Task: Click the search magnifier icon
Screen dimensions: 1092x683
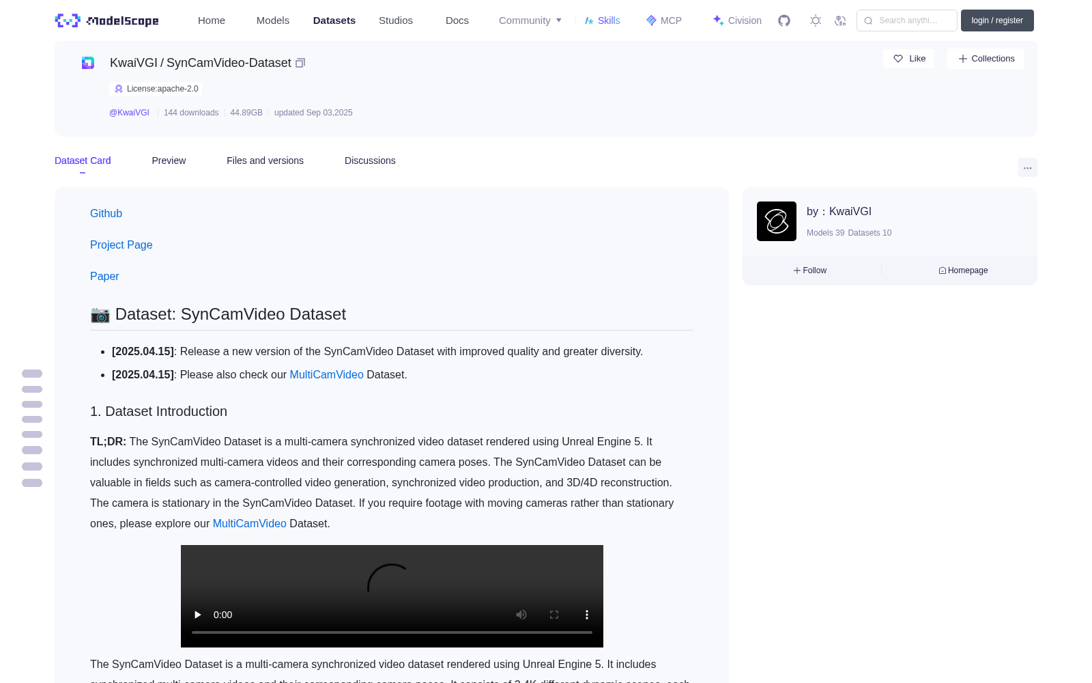Action: [x=868, y=20]
